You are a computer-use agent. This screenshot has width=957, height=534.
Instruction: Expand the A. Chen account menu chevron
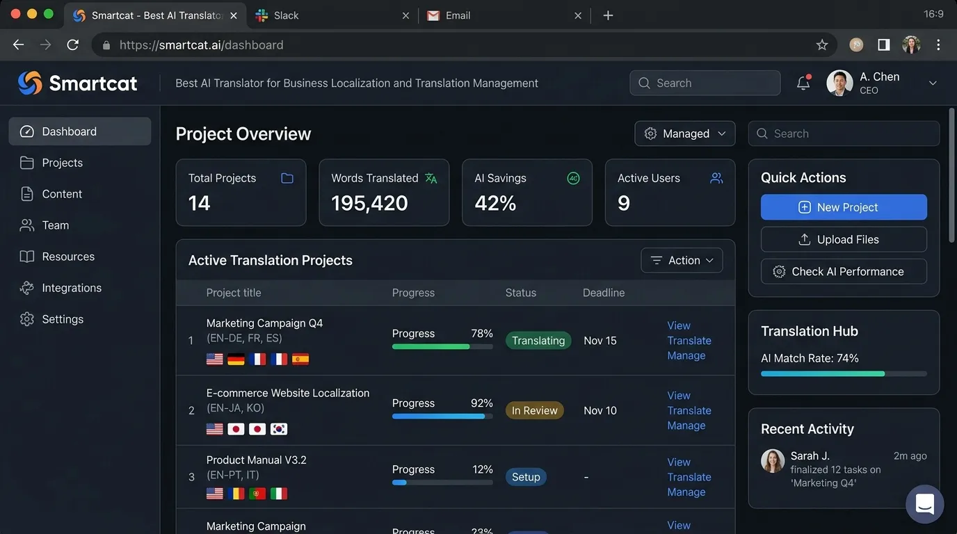click(933, 83)
